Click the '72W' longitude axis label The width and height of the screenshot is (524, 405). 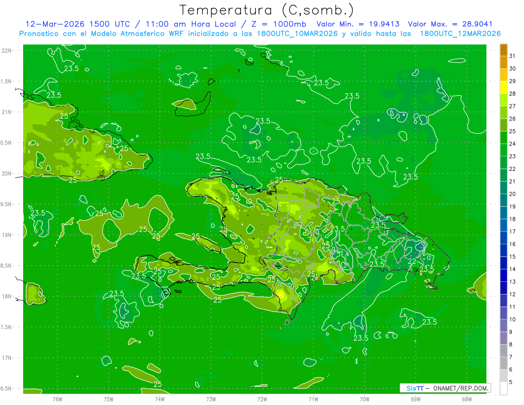coord(262,399)
